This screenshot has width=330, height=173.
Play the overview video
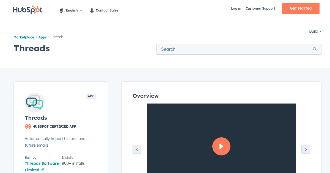(221, 146)
